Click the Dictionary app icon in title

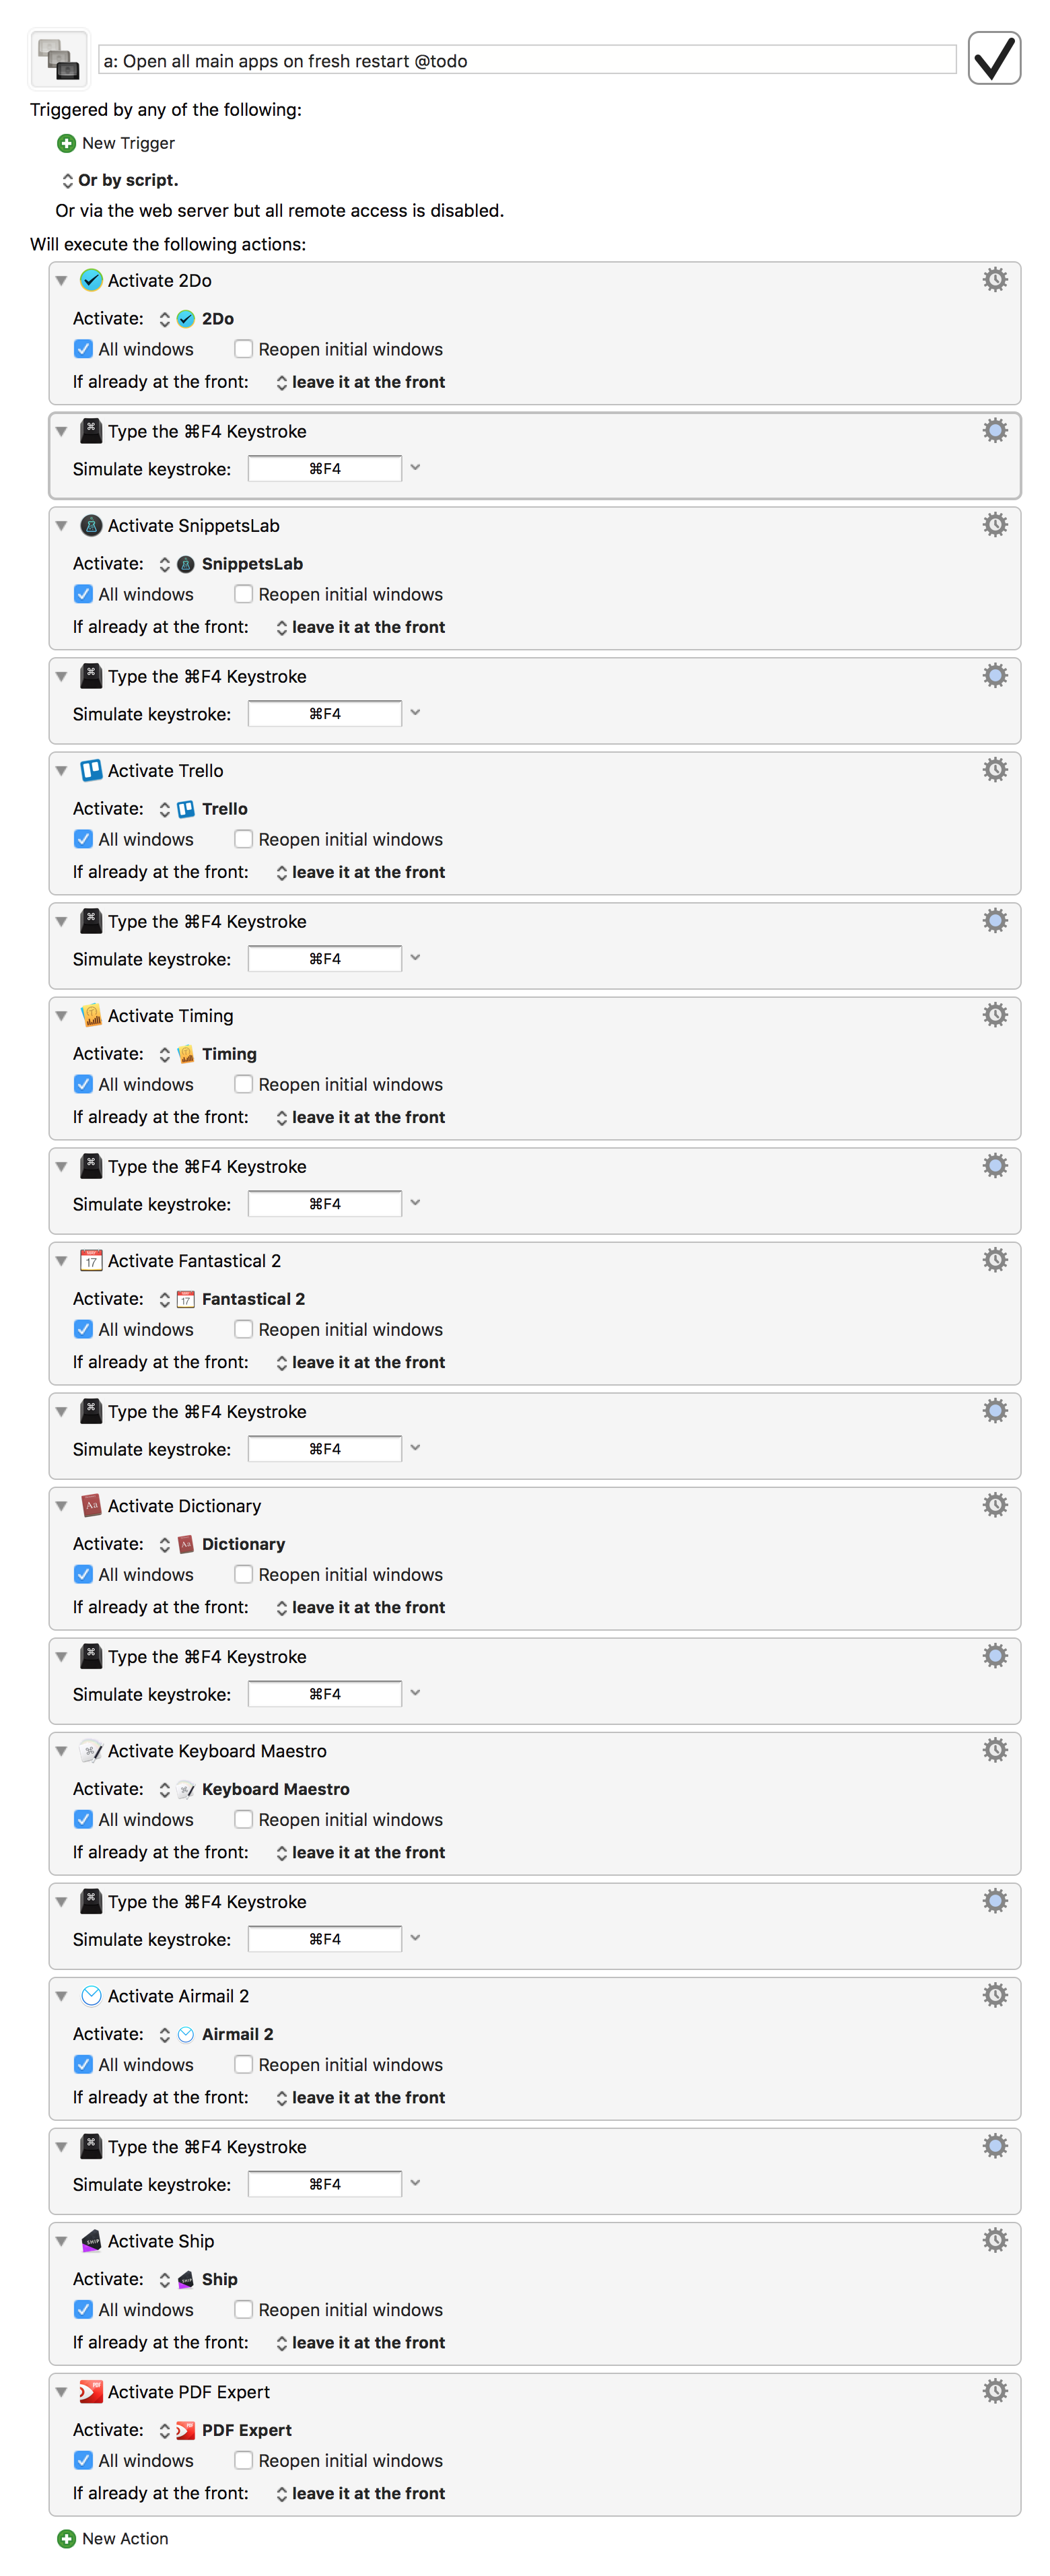tap(91, 1505)
